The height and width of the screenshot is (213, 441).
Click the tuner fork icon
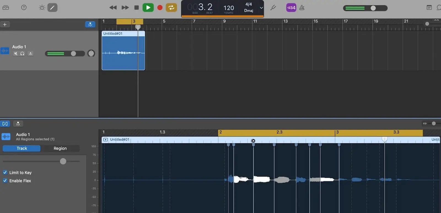click(273, 8)
